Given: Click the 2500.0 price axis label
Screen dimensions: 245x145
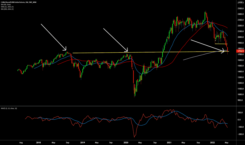Looking at the screenshot, I should (x=241, y=8).
